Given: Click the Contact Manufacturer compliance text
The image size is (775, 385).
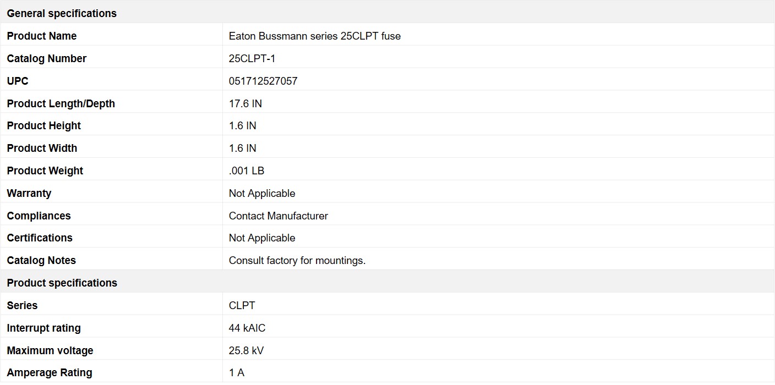Looking at the screenshot, I should click(278, 216).
